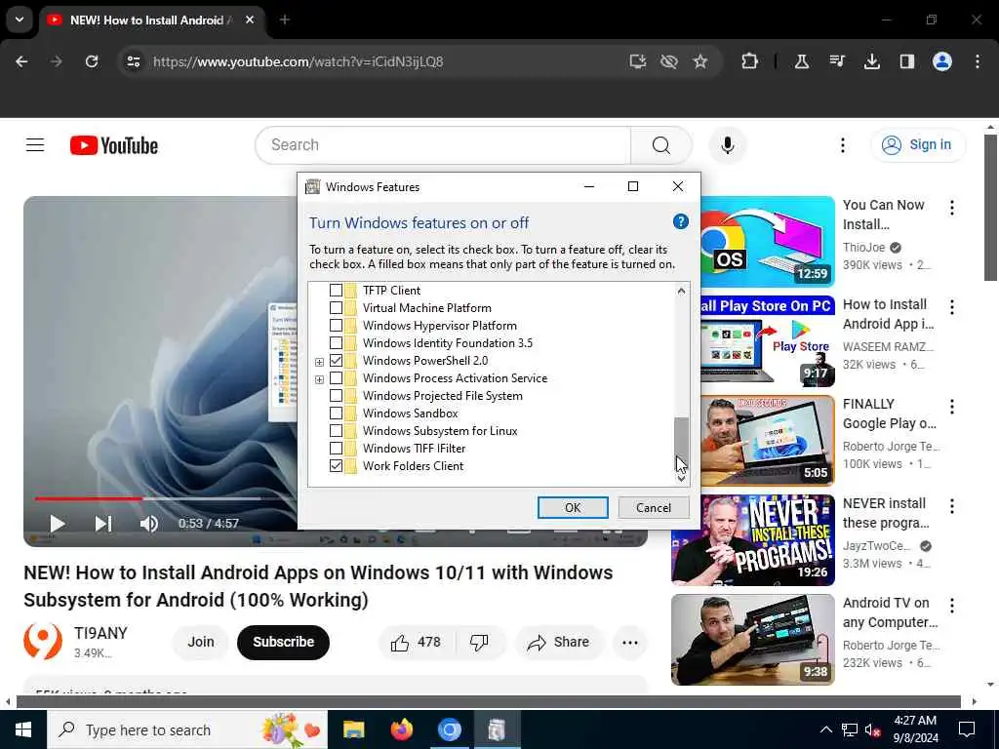
Task: Open TI9ANY channel avatar
Action: coord(43,641)
